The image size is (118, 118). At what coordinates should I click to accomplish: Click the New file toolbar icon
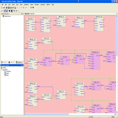click(x=2, y=8)
